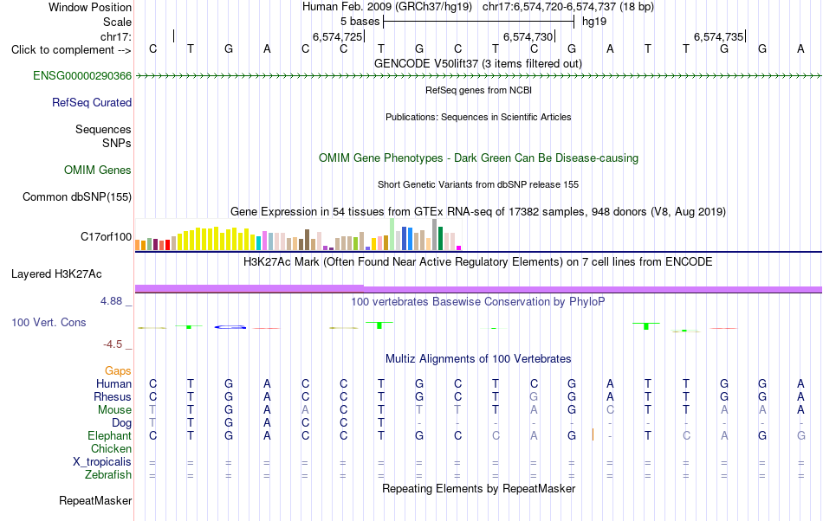Click the 6,574,730 coordinate label
The height and width of the screenshot is (521, 823).
click(528, 37)
